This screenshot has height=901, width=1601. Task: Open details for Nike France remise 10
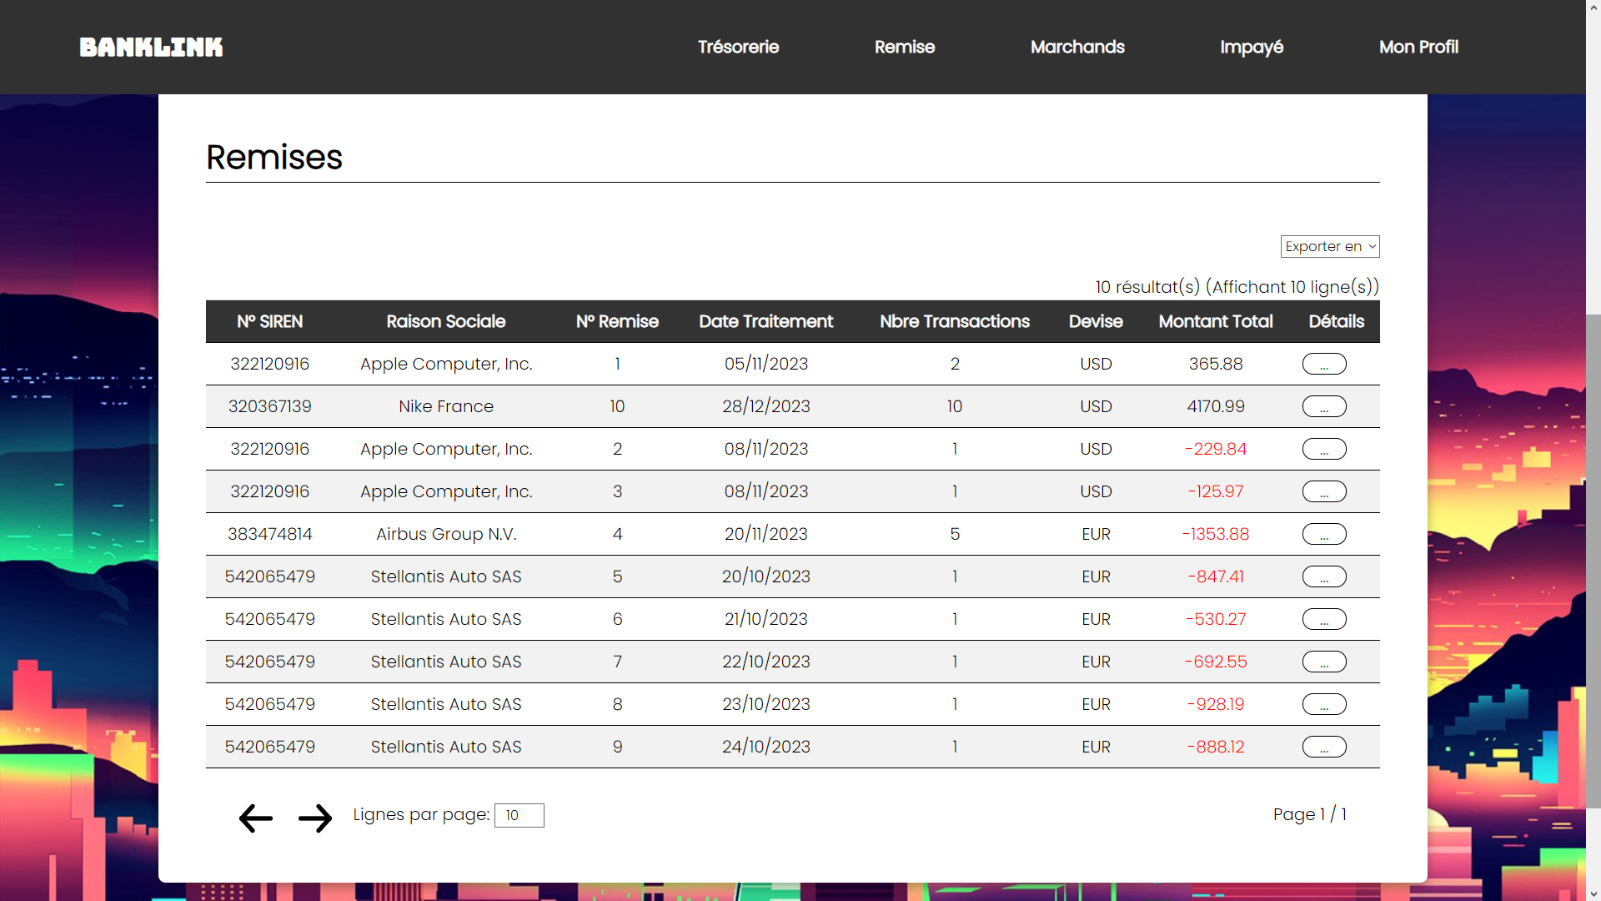click(1324, 406)
